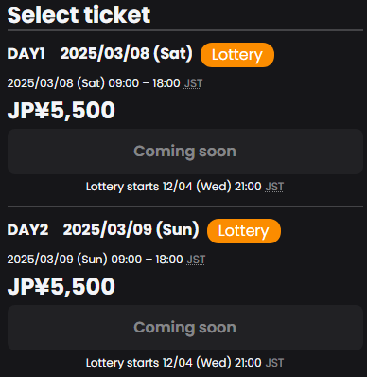Screen dimensions: 367x377
Task: Click the DAY2 Coming soon button
Action: [x=185, y=328]
